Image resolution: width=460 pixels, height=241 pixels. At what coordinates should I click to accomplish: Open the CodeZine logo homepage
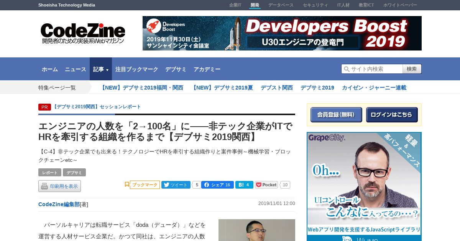[x=83, y=33]
